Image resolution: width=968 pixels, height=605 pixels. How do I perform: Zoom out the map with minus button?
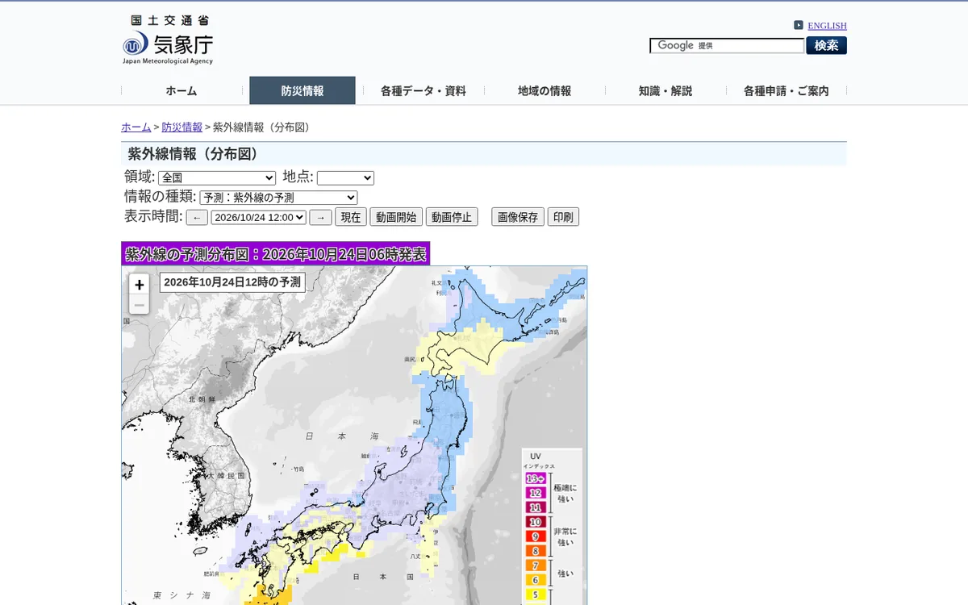140,305
